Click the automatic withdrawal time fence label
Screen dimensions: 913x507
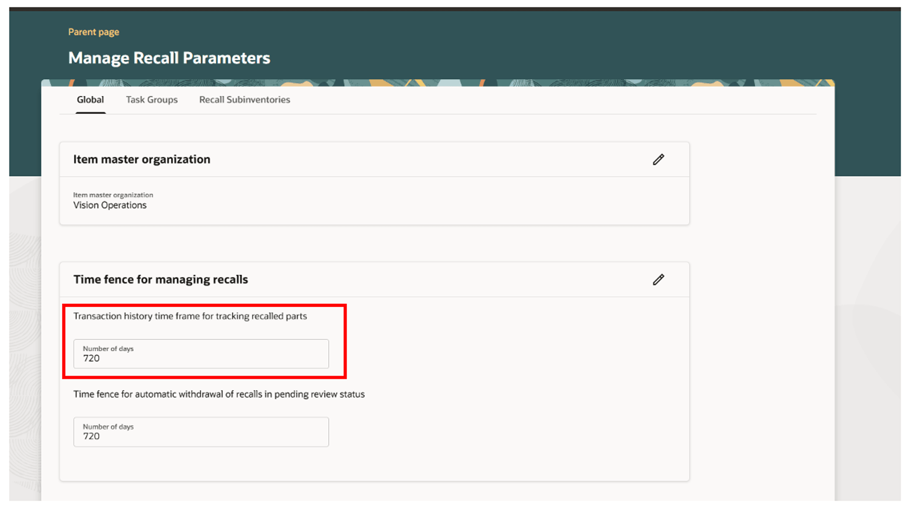point(219,394)
